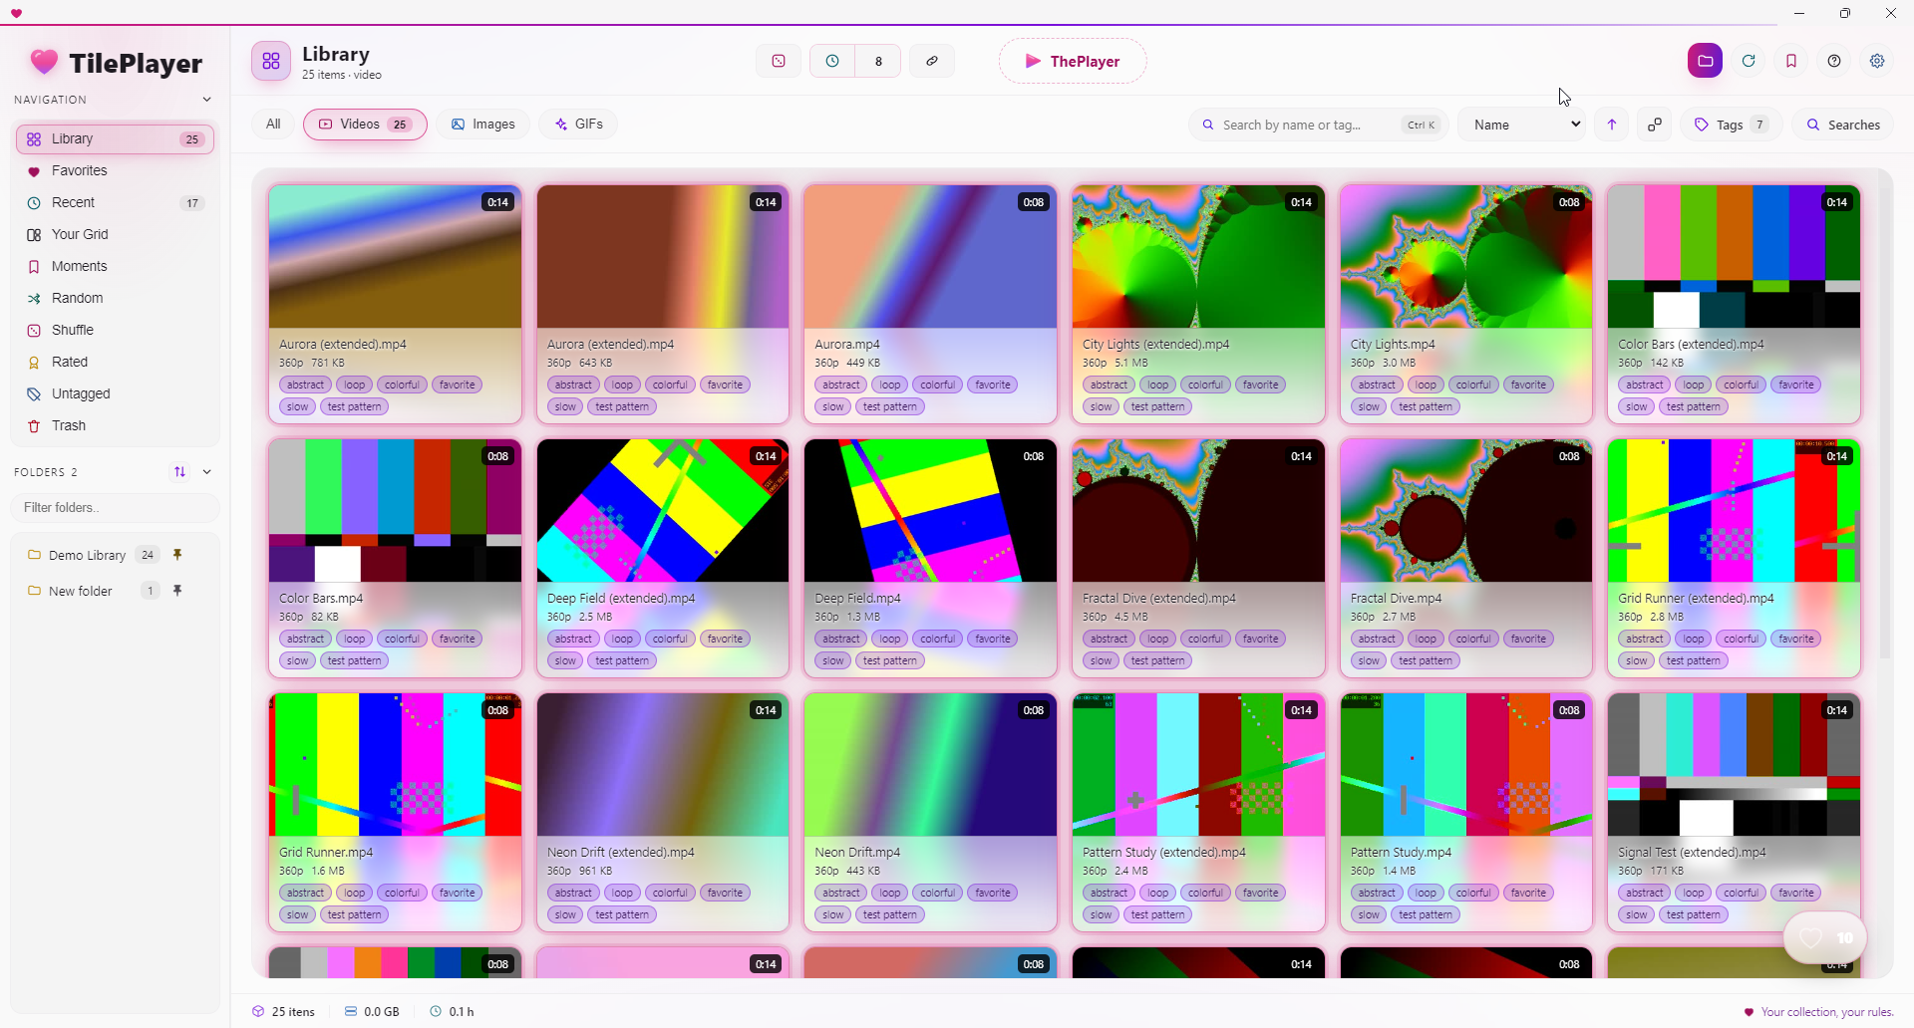Toggle ascending sort direction arrow
1914x1028 pixels.
(1612, 125)
